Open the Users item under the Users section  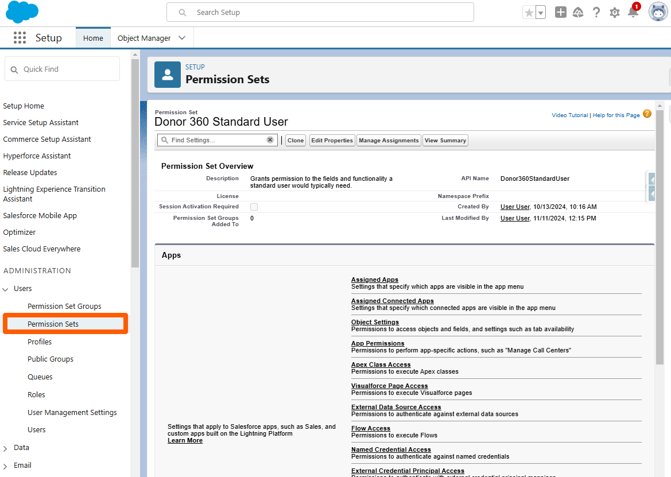(36, 429)
